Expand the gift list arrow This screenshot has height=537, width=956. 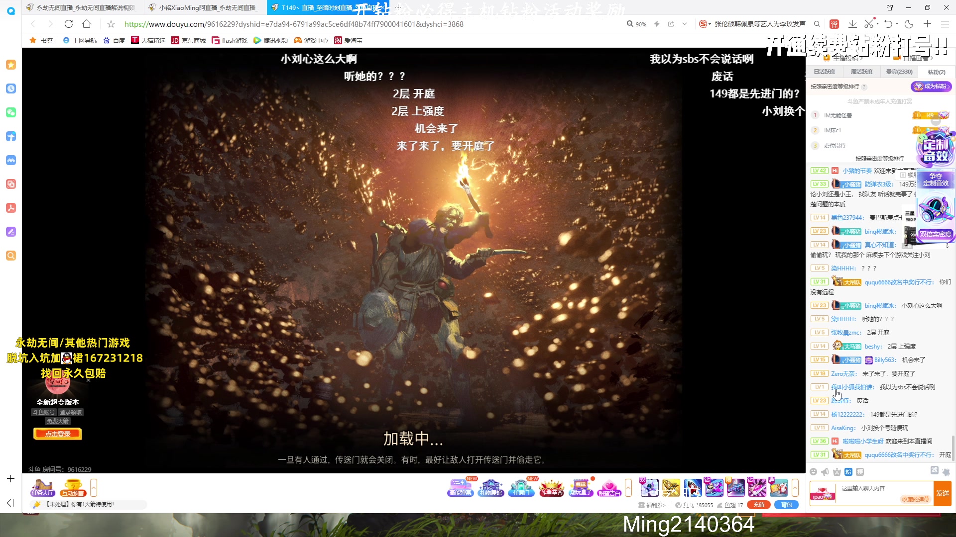click(x=795, y=488)
